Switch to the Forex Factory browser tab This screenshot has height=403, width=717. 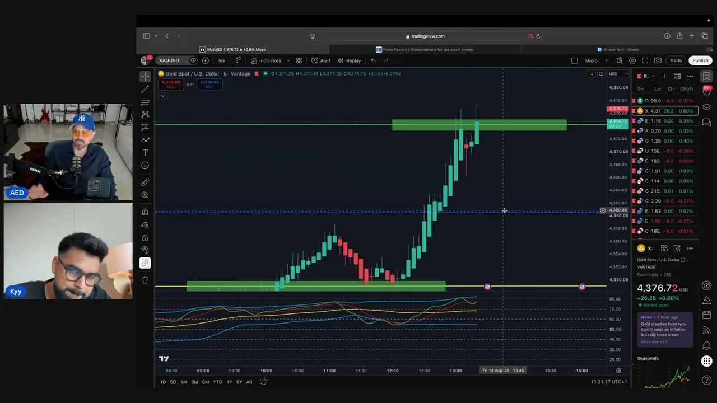(x=425, y=49)
